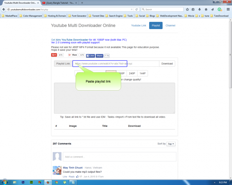Click the blue Facebook Share button

click(x=99, y=56)
